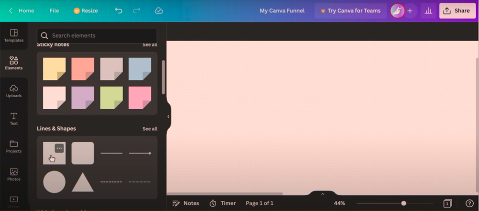Add the purple sticky note

[83, 98]
